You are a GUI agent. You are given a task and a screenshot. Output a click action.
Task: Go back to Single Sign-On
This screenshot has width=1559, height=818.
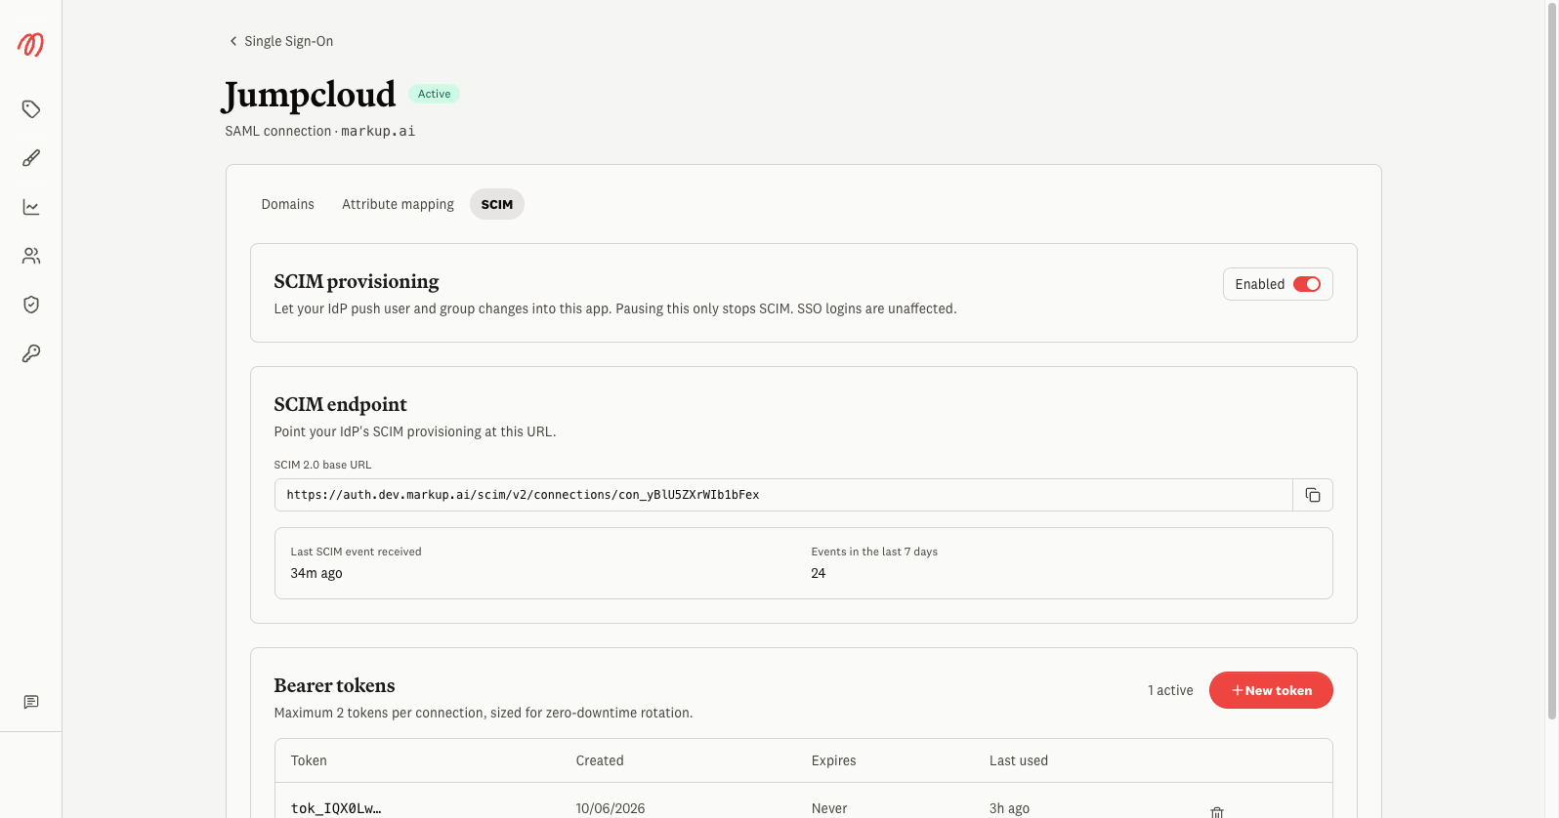(x=281, y=41)
